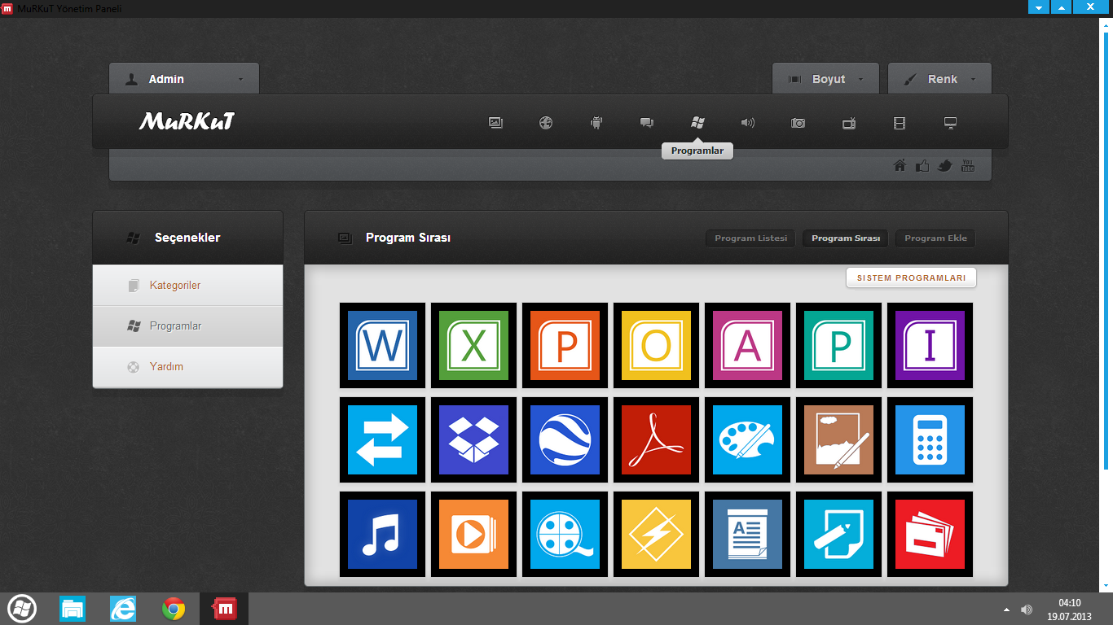Open the purple InfoPath tile

click(930, 346)
